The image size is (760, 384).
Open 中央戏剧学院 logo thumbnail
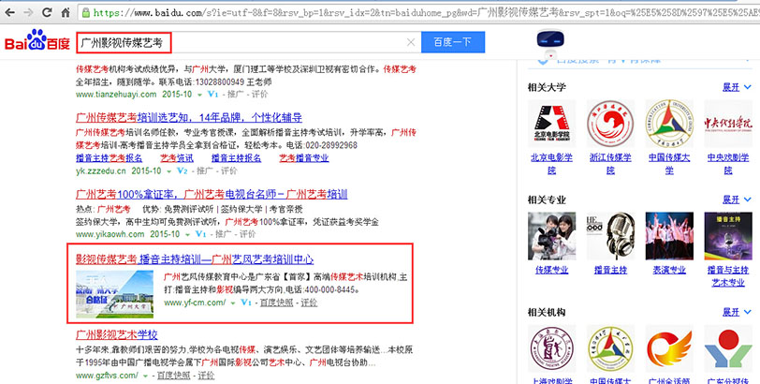728,124
